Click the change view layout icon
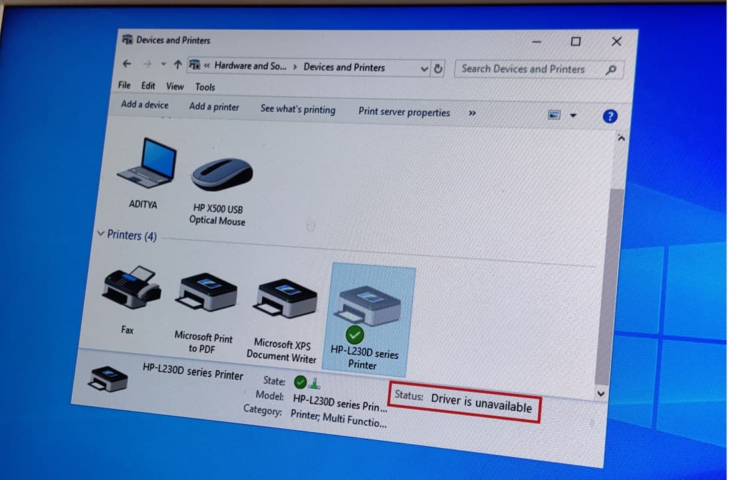 (554, 114)
